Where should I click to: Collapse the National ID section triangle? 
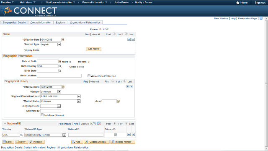(x=5, y=123)
